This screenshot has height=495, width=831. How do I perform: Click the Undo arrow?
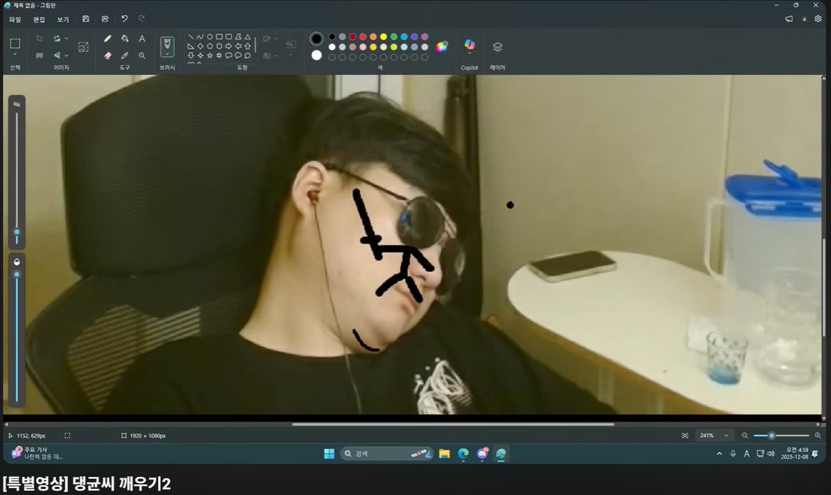[x=125, y=19]
